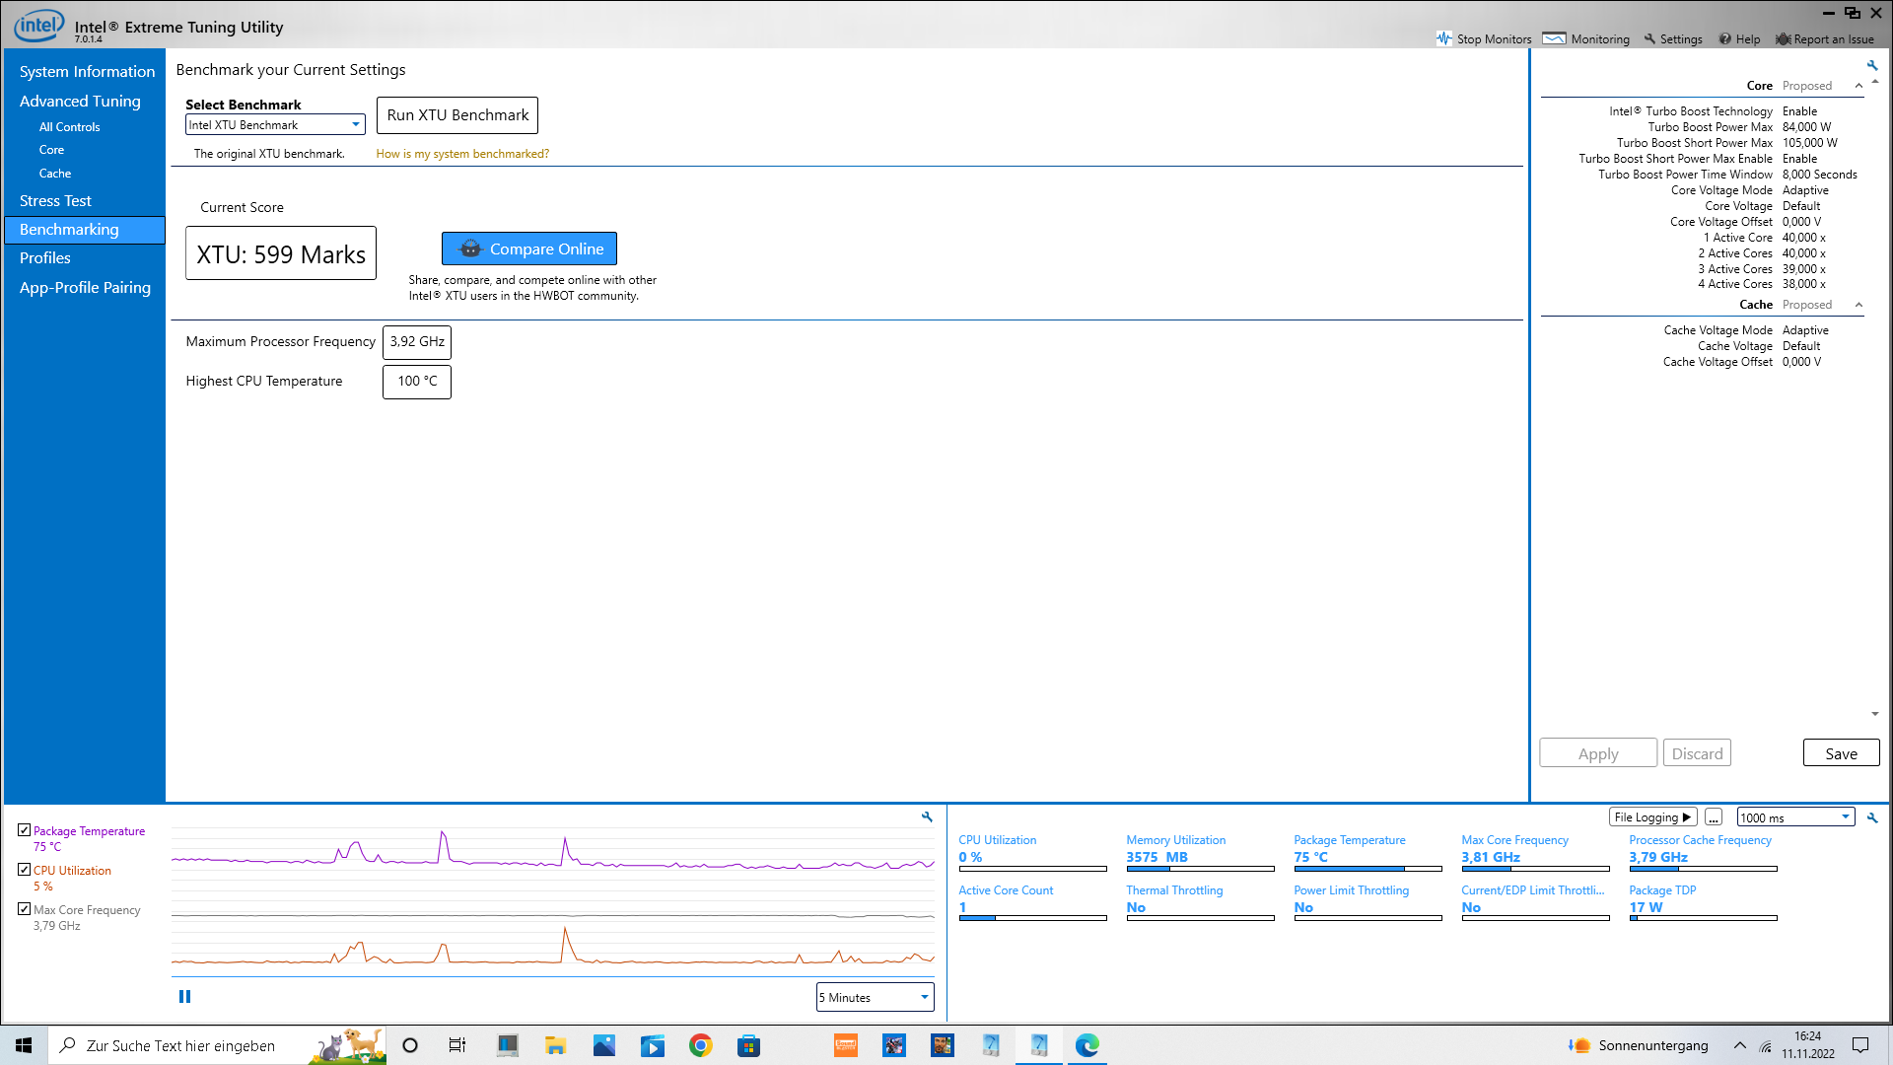Collapse the Cache proposed section
1893x1065 pixels.
(1858, 305)
